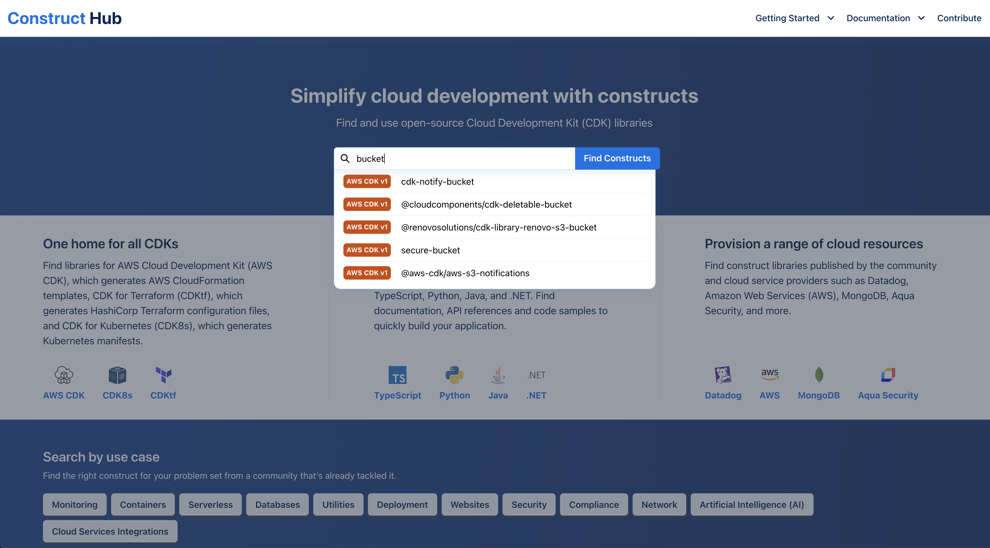The height and width of the screenshot is (548, 990).
Task: Open the Python text link
Action: [454, 395]
